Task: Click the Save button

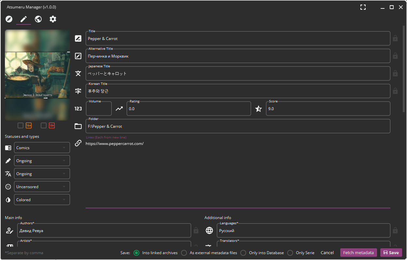Action: 391,253
